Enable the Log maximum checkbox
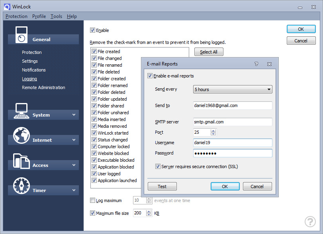The width and height of the screenshot is (323, 234). [92, 200]
